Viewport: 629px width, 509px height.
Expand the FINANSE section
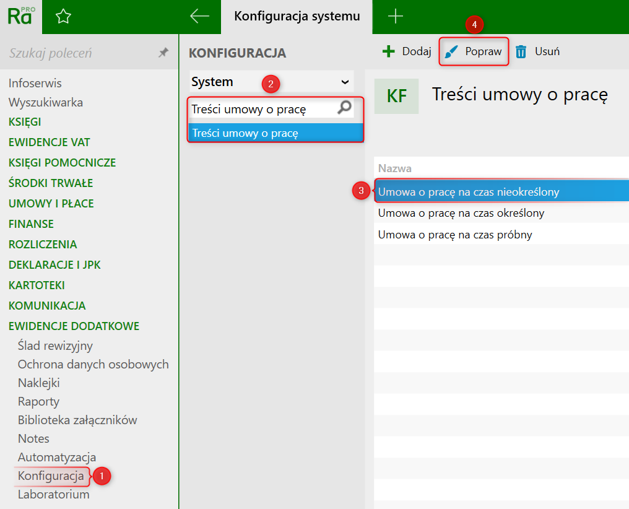[31, 224]
